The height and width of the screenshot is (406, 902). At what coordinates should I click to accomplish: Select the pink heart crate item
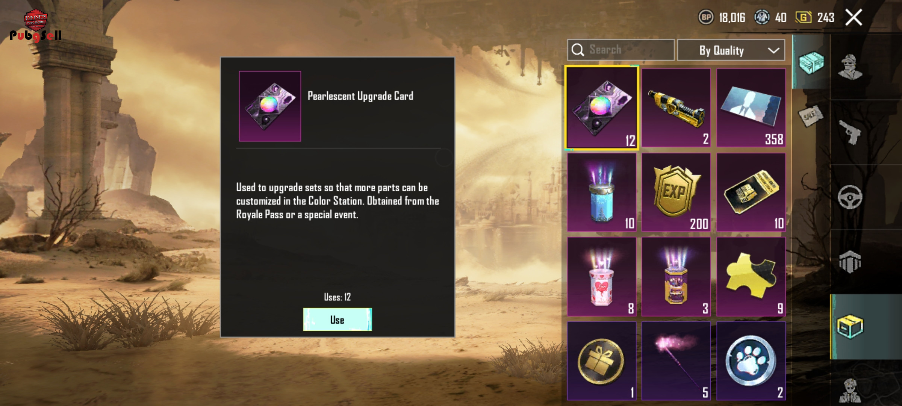(601, 277)
